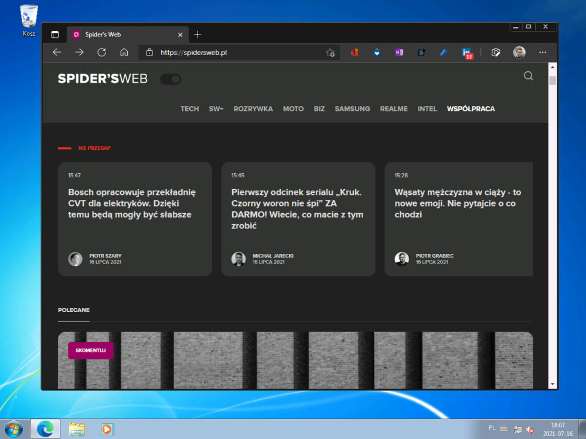Add page to favorites star icon
586x439 pixels.
[331, 53]
